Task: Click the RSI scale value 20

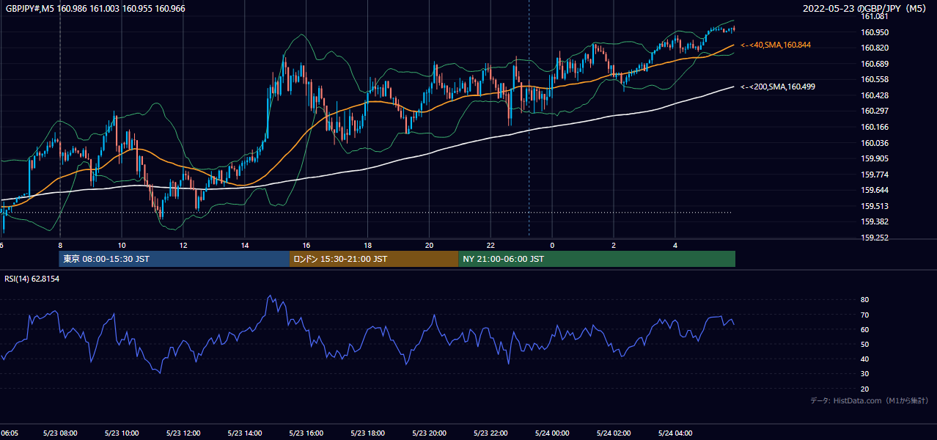Action: [865, 389]
